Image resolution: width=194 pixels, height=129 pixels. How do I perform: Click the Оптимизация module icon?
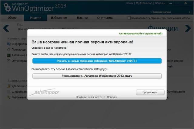point(9,61)
